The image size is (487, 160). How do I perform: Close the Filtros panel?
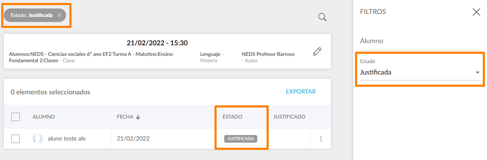tap(476, 12)
